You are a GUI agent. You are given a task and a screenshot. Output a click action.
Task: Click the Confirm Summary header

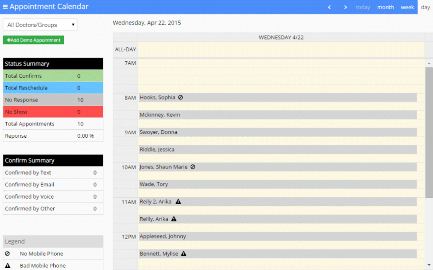(53, 161)
